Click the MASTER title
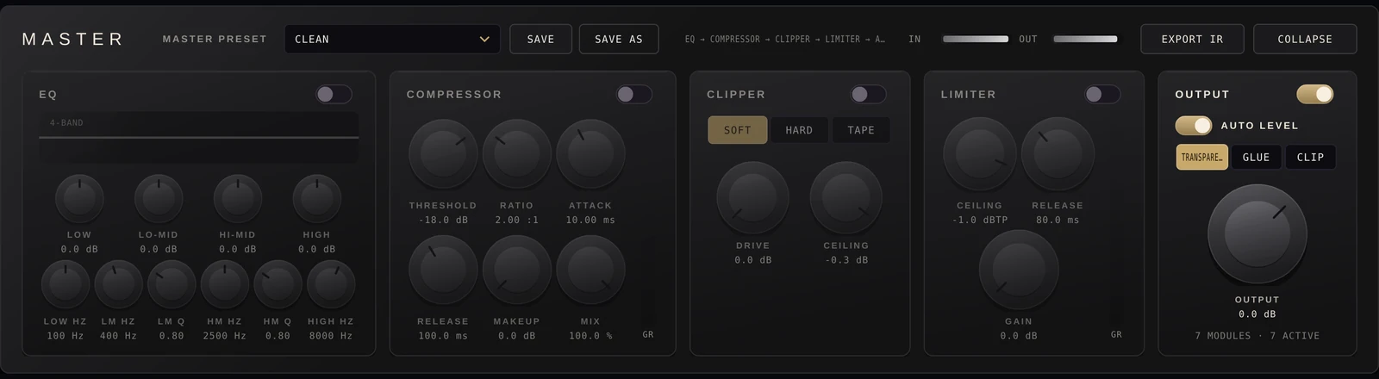Screen dimensions: 1379x379 (x=73, y=39)
